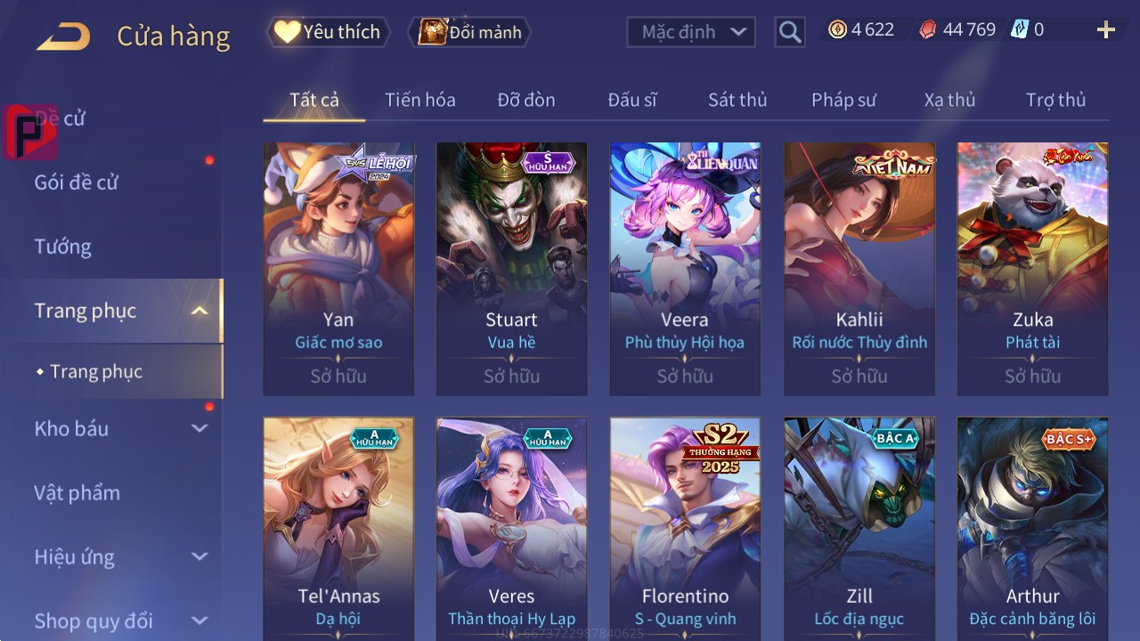The width and height of the screenshot is (1140, 641).
Task: Tap the heart icon in Yêu thích
Action: pos(287,32)
